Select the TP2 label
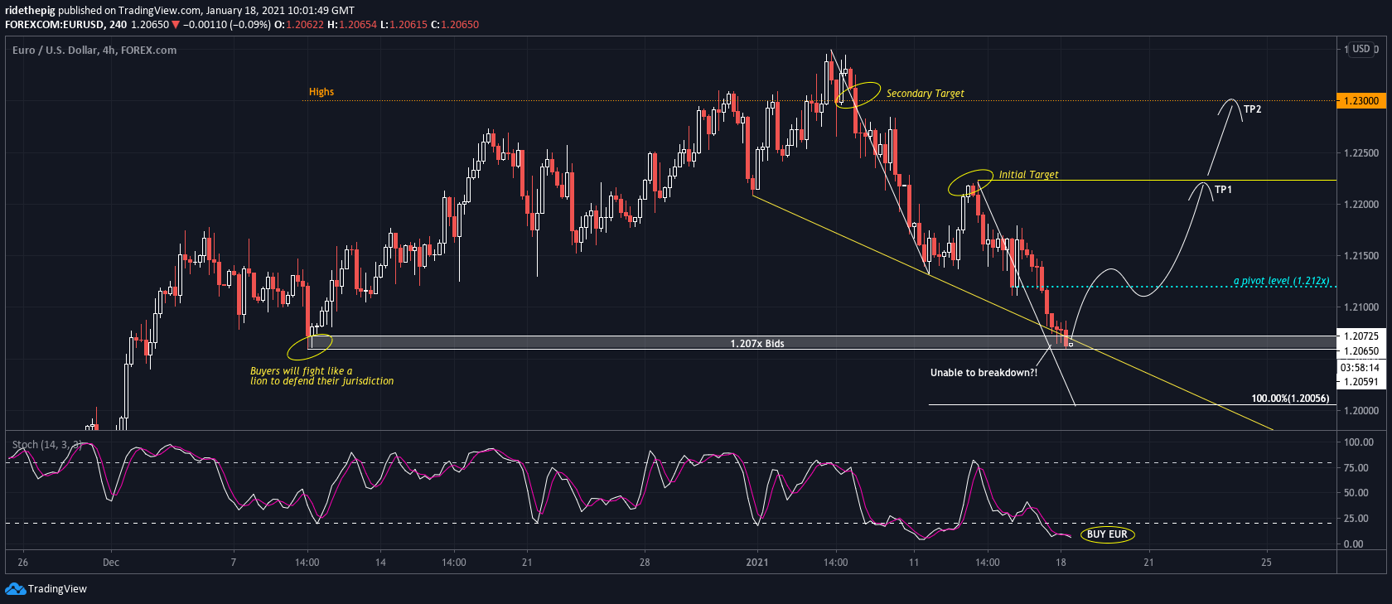1392x604 pixels. (x=1253, y=109)
